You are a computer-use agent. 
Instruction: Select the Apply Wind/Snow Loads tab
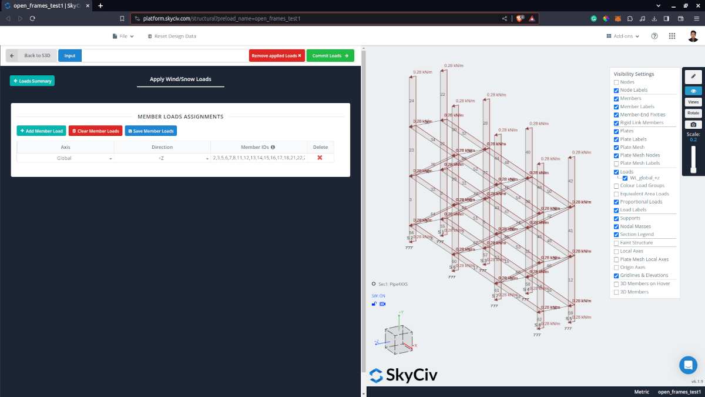[180, 79]
